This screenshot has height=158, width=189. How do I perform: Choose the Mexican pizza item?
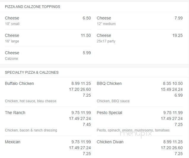pos(13,142)
